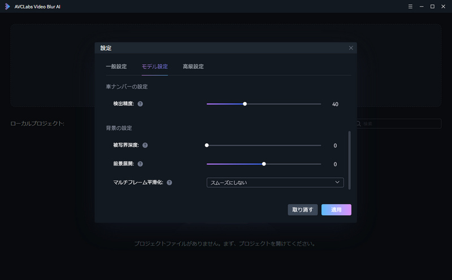Click the 前景展開 slider handle
452x280 pixels.
pyautogui.click(x=264, y=164)
